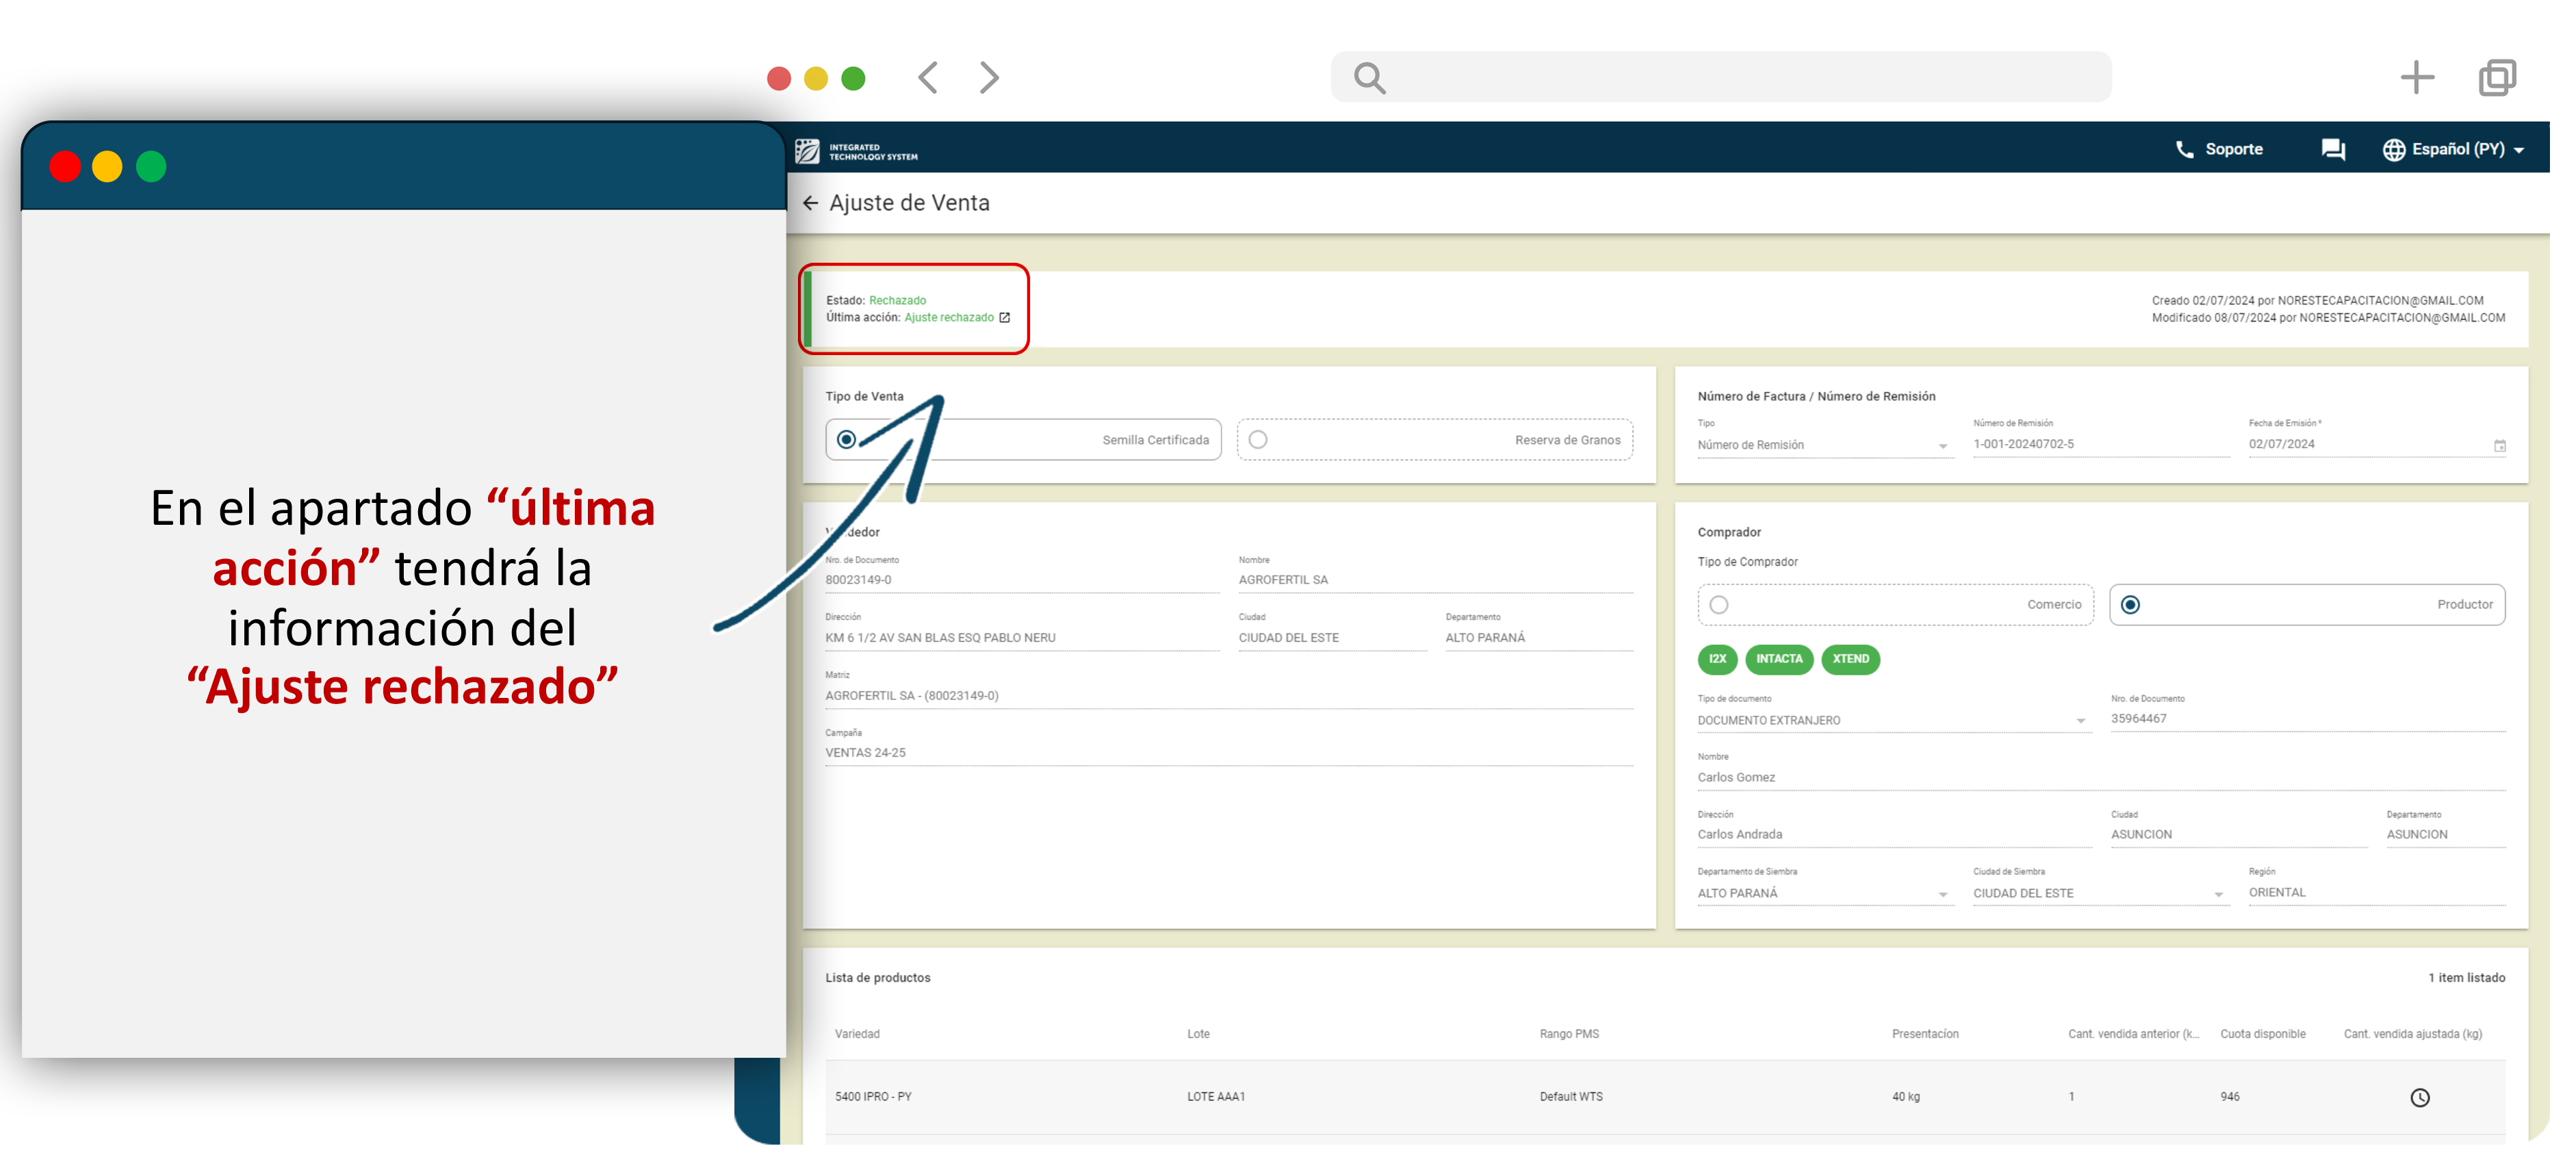This screenshot has height=1170, width=2576.
Task: Open a new browser tab with plus icon
Action: (x=2416, y=78)
